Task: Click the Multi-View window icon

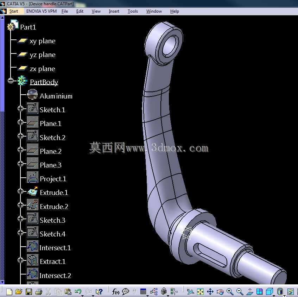Action: pyautogui.click(x=259, y=291)
